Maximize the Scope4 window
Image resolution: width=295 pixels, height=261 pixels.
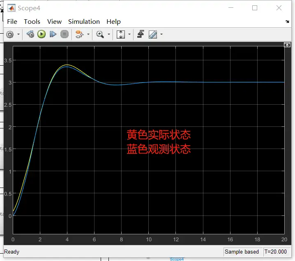pyautogui.click(x=255, y=8)
